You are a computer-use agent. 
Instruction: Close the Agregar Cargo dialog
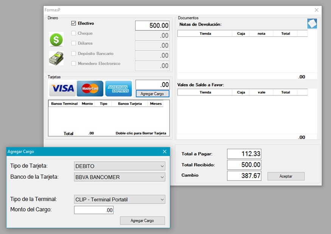coord(165,151)
